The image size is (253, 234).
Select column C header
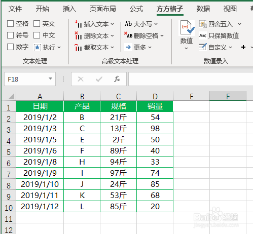click(119, 96)
